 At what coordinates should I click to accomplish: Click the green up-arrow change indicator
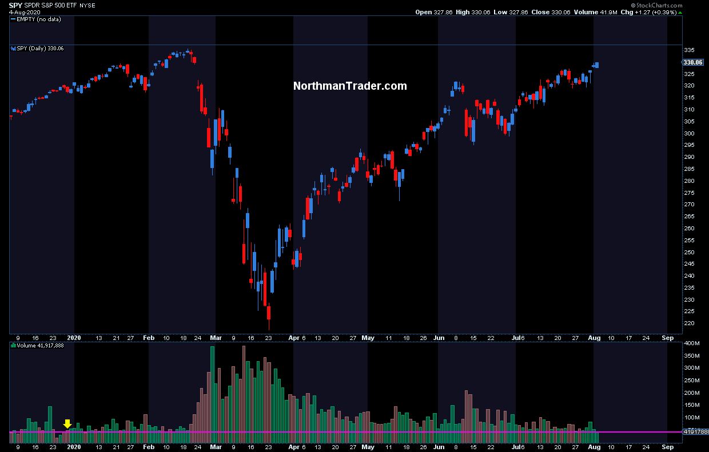pyautogui.click(x=680, y=13)
